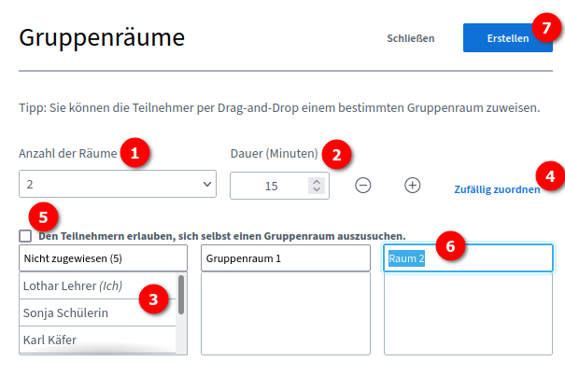Enable participants choosing their own breakout room
The image size is (565, 375).
coord(24,236)
